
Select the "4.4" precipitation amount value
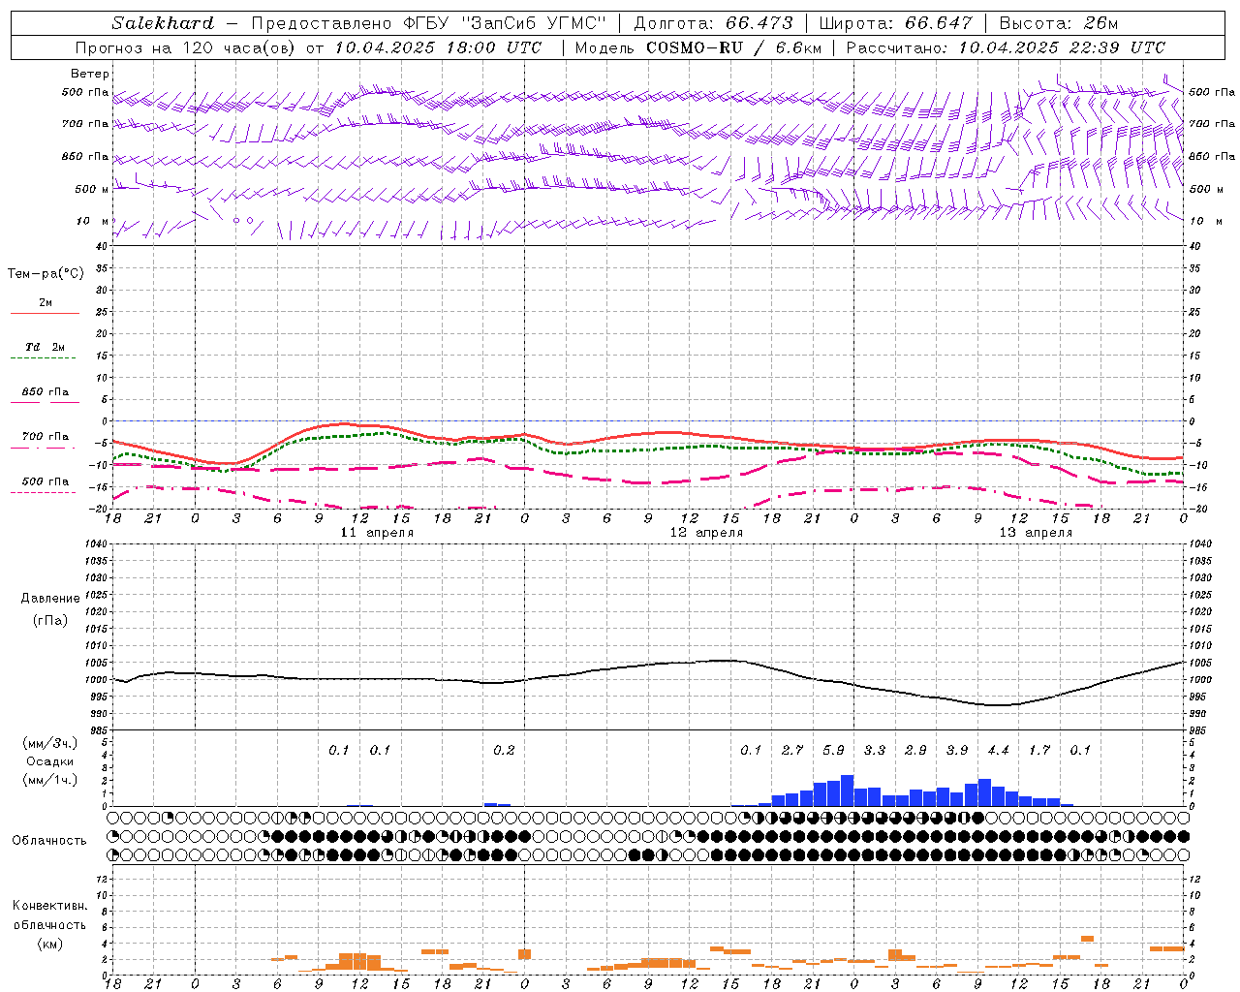point(998,750)
